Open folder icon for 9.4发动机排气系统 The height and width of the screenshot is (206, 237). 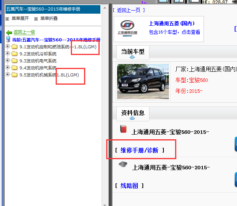(x=14, y=67)
